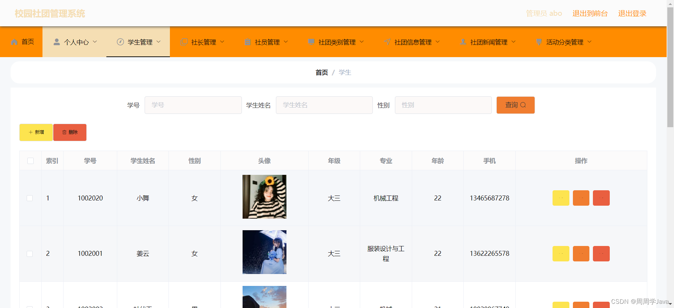Click 姜云's avatar thumbnail
Viewport: 674px width, 308px height.
(x=264, y=252)
